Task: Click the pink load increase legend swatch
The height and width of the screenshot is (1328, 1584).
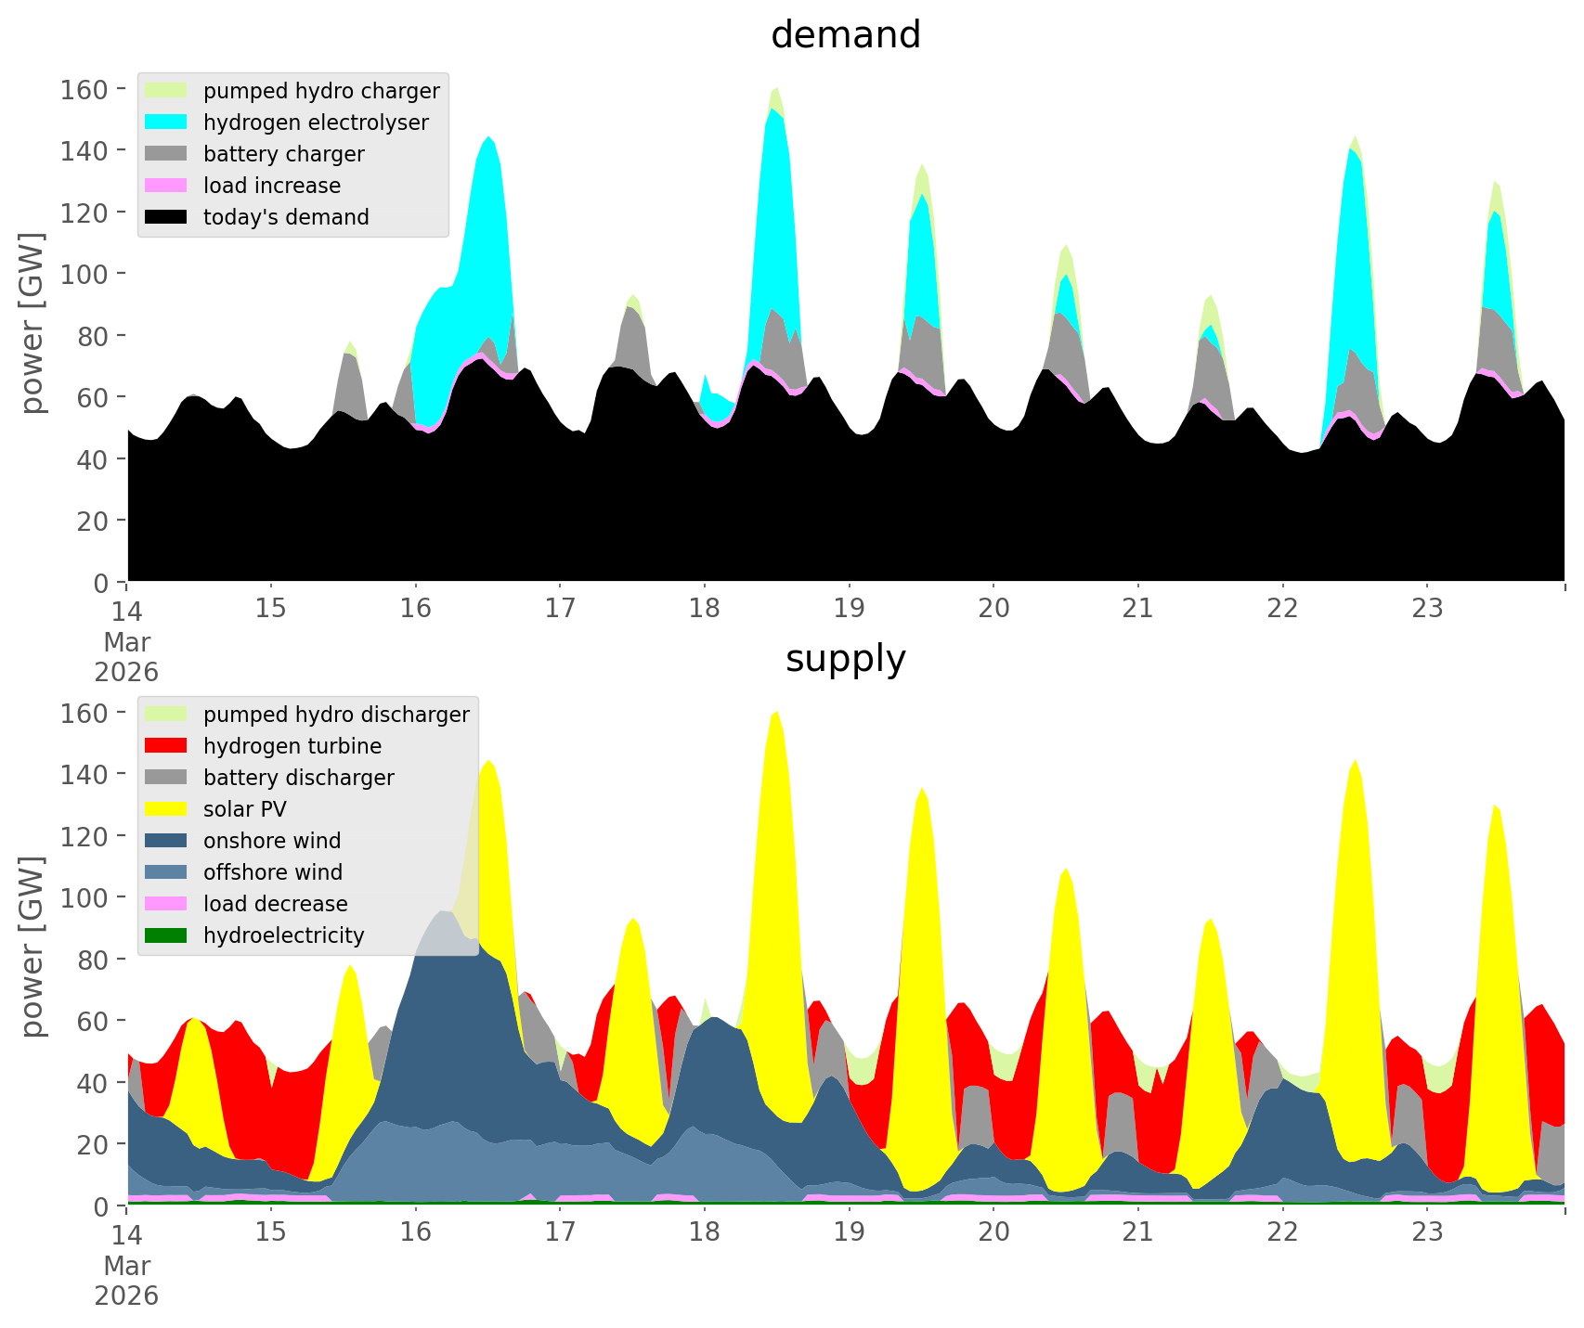Action: coord(166,186)
